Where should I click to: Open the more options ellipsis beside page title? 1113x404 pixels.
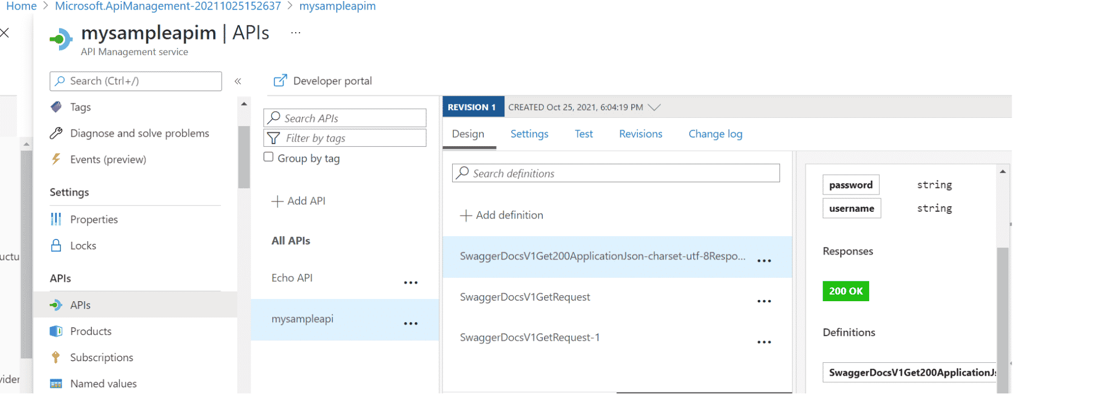coord(296,33)
